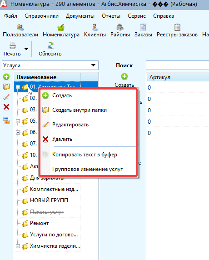209x260 pixels.
Task: Open the Пользователи toolbar icon
Action: pos(20,28)
